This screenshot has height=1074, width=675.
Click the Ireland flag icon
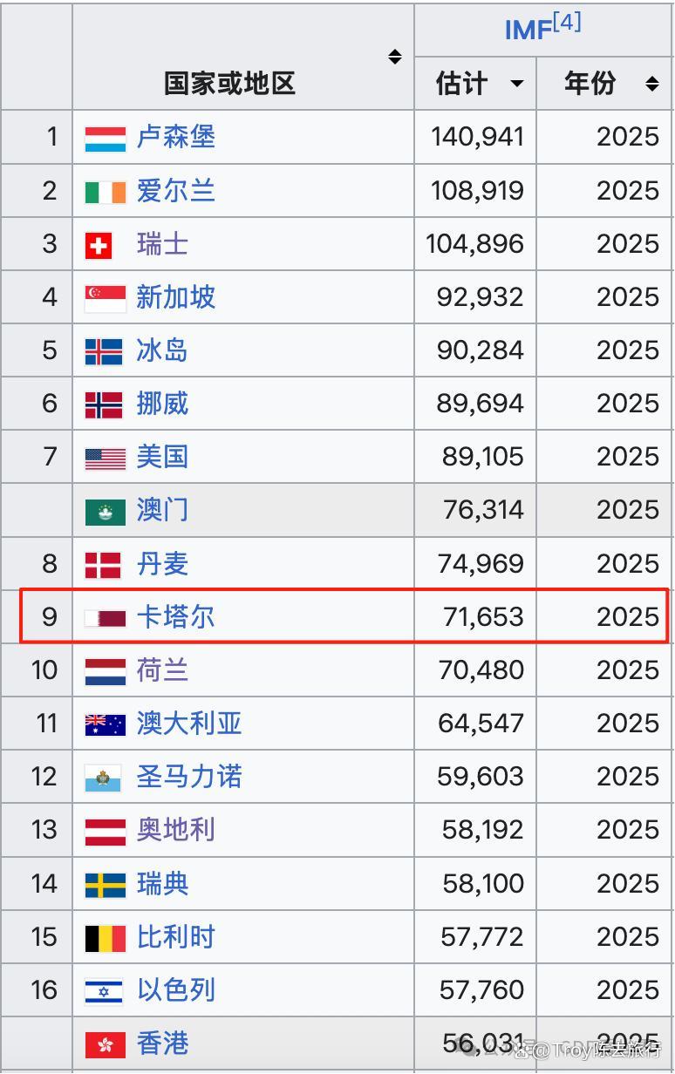tap(106, 192)
